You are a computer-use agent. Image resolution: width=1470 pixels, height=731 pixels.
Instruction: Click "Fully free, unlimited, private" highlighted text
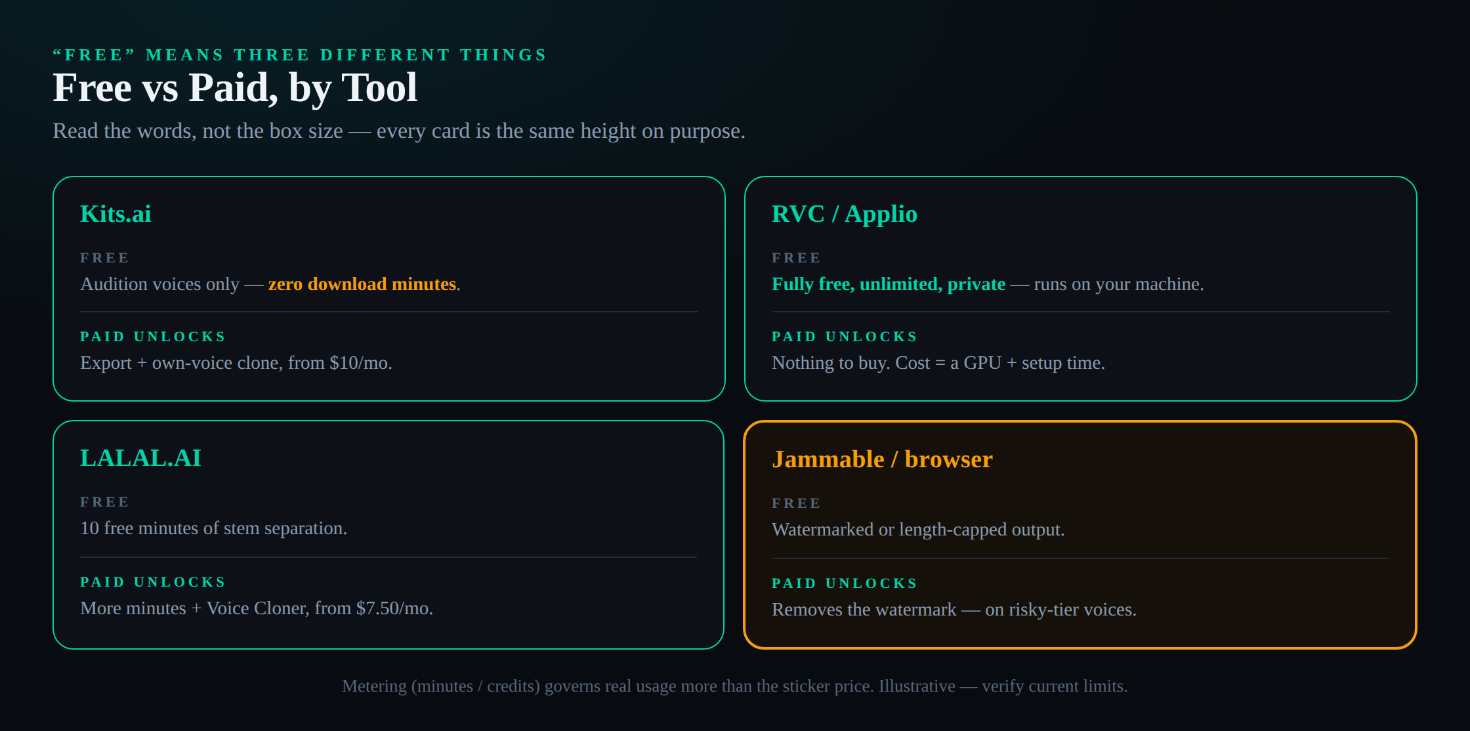coord(889,284)
